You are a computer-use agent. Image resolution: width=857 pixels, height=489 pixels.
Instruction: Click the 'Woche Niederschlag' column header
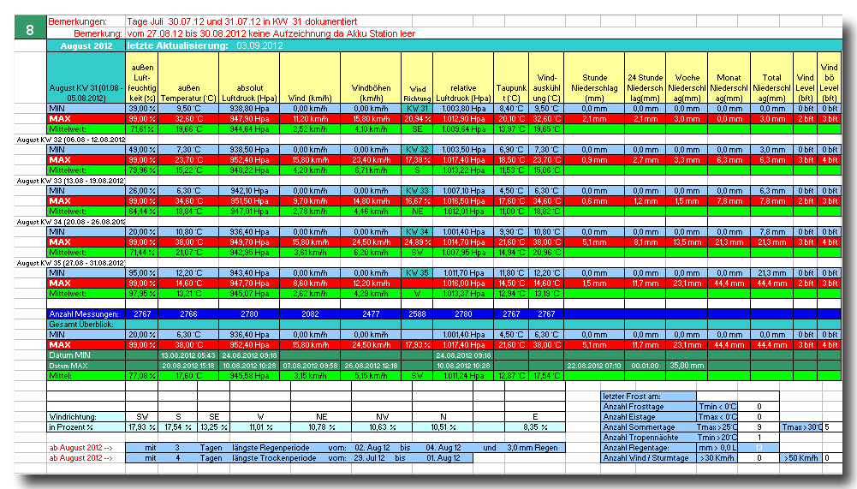coord(687,78)
